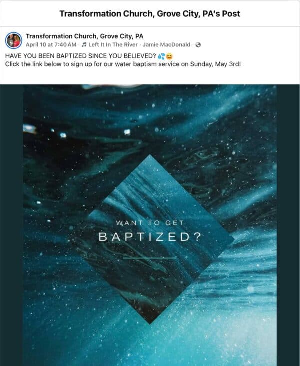
Task: Click the WANT TO GET text in image
Action: (x=150, y=223)
